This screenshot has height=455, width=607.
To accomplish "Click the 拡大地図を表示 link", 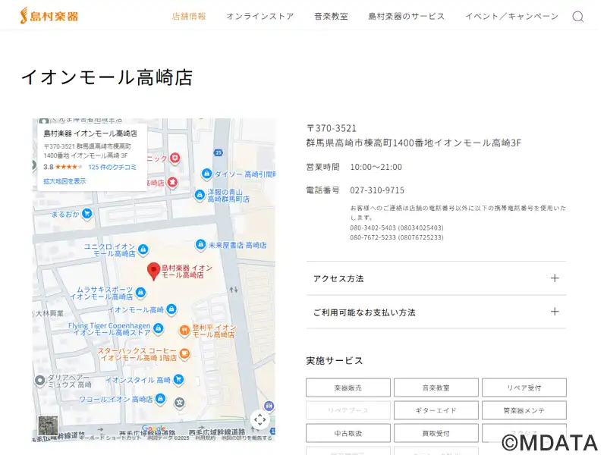I will 64,181.
